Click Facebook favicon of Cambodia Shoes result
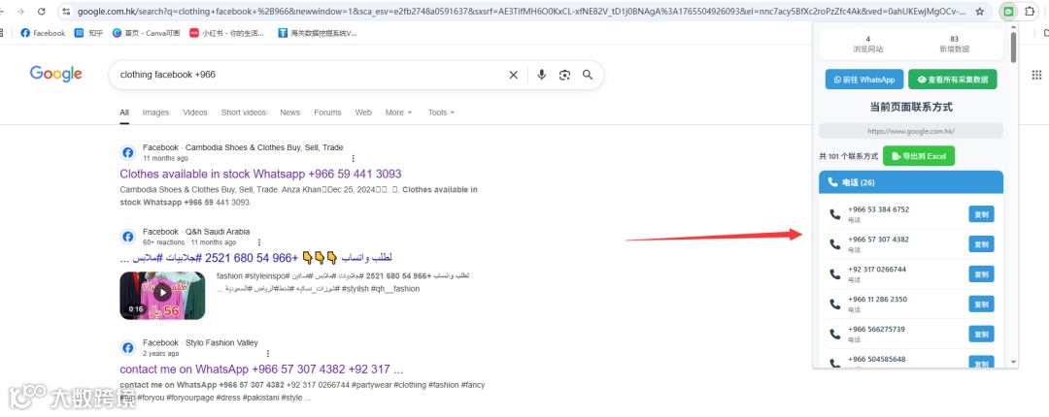Screen dimensions: 1049x417 [128, 152]
